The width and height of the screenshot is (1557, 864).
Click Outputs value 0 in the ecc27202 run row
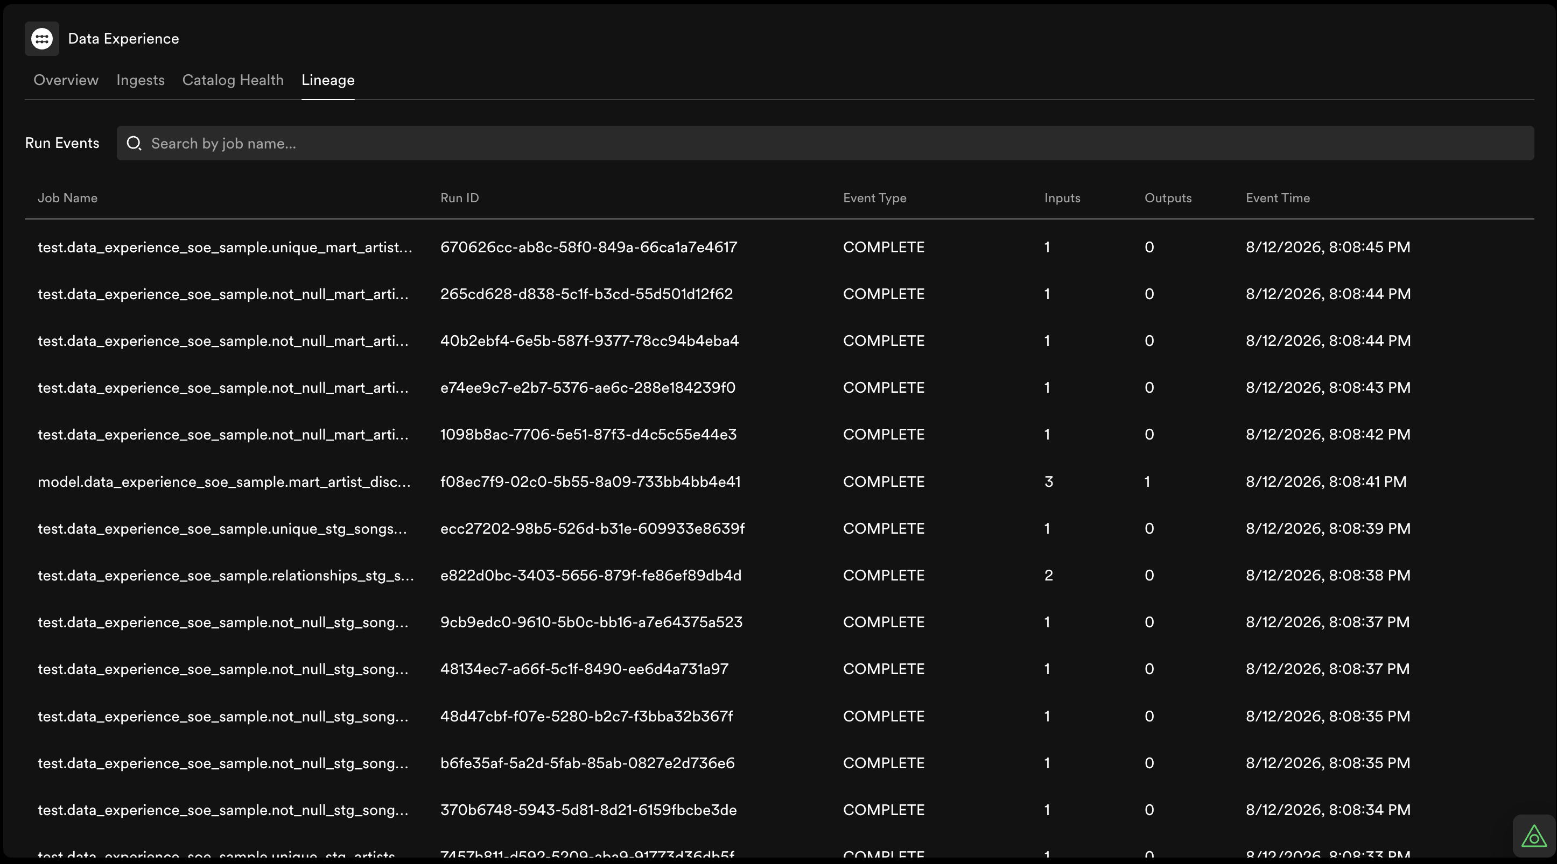[x=1149, y=528]
